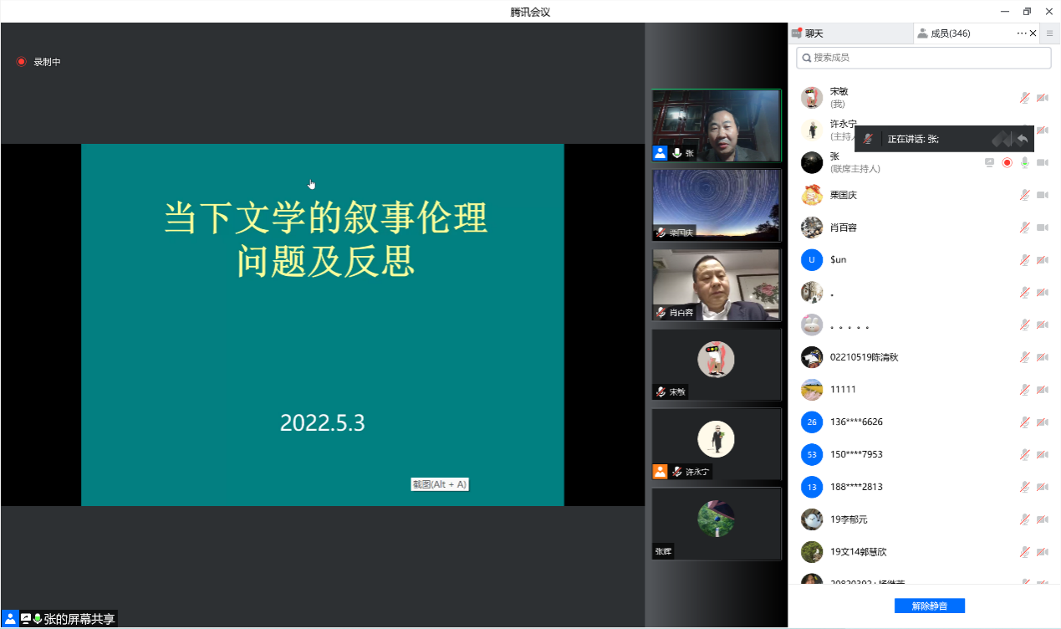Click return arrow on floating speaking bar
This screenshot has height=629, width=1061.
point(1022,139)
